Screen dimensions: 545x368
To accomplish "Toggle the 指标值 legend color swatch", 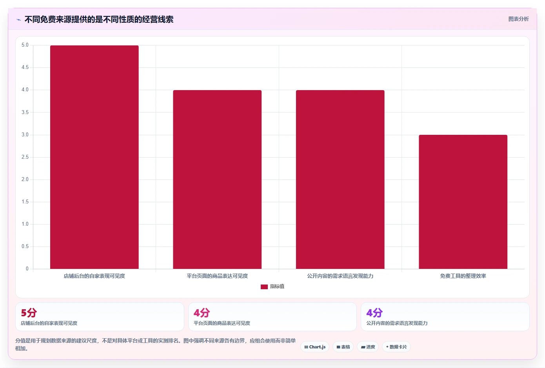I will 264,286.
